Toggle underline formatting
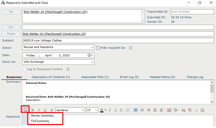The image size is (216, 128). click(45, 110)
